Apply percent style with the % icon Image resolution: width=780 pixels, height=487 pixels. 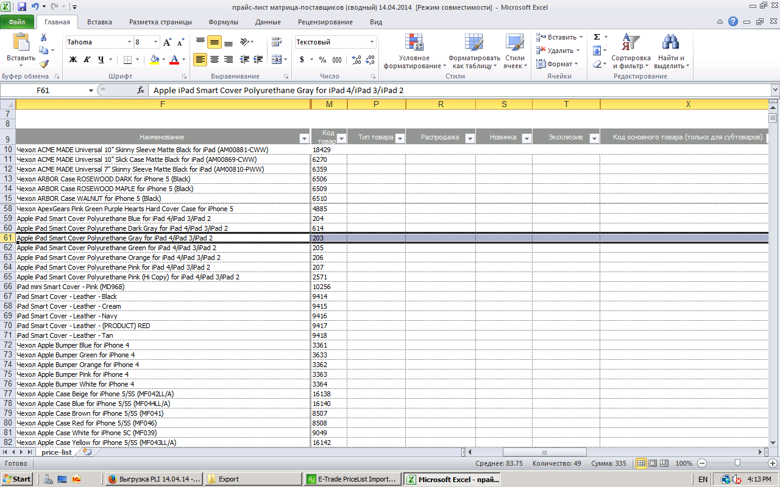(322, 60)
